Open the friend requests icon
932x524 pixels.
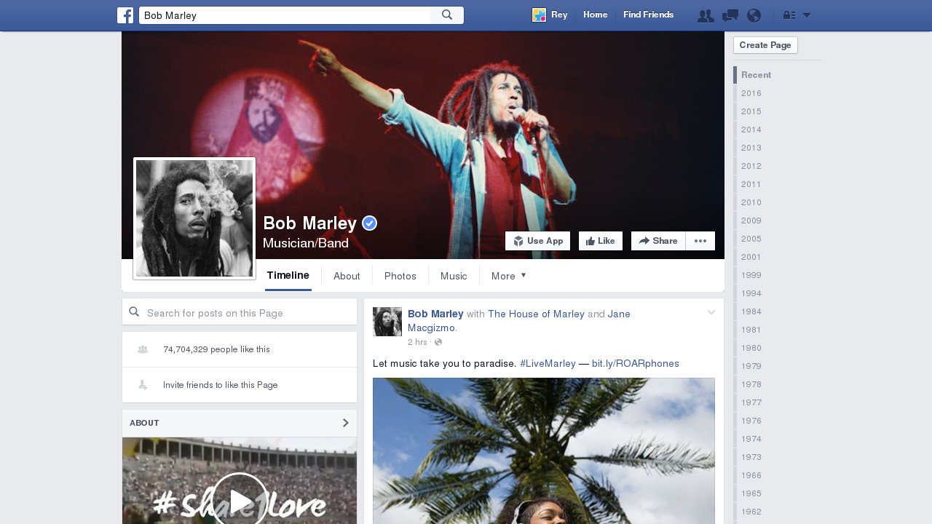click(706, 15)
